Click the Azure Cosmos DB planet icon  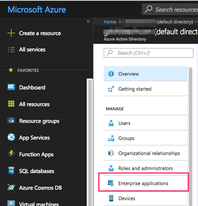pyautogui.click(x=11, y=187)
